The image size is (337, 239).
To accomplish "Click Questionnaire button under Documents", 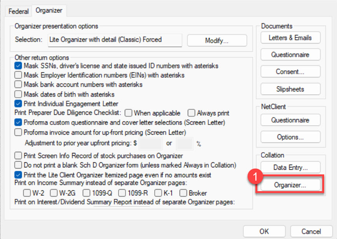I will (290, 55).
